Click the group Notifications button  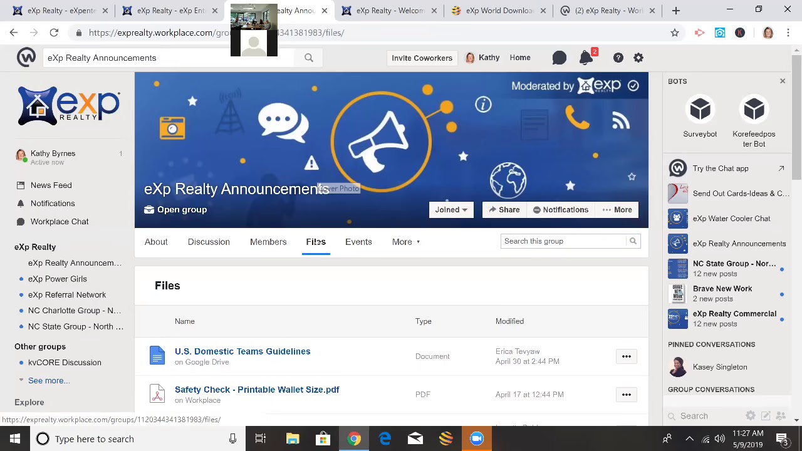coord(561,210)
